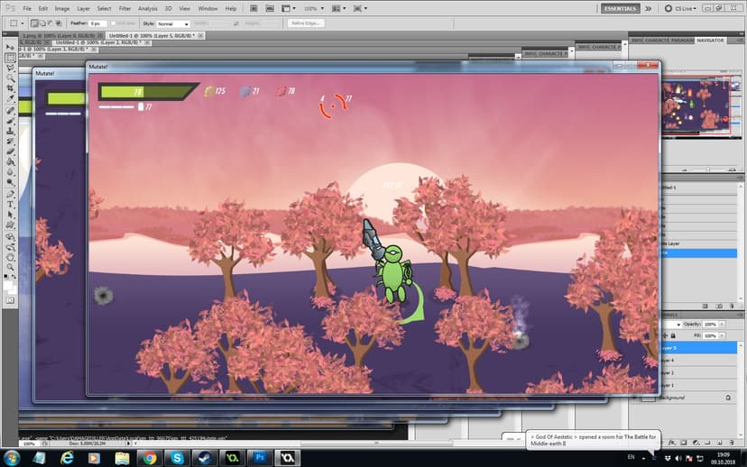Click the create new layer icon
Screen dimensions: 747x467
coord(720,443)
